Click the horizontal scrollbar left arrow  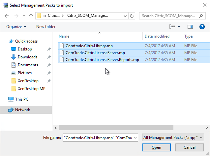56,128
